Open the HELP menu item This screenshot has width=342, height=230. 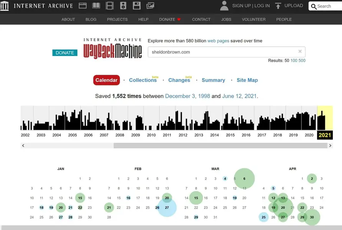[x=143, y=20]
